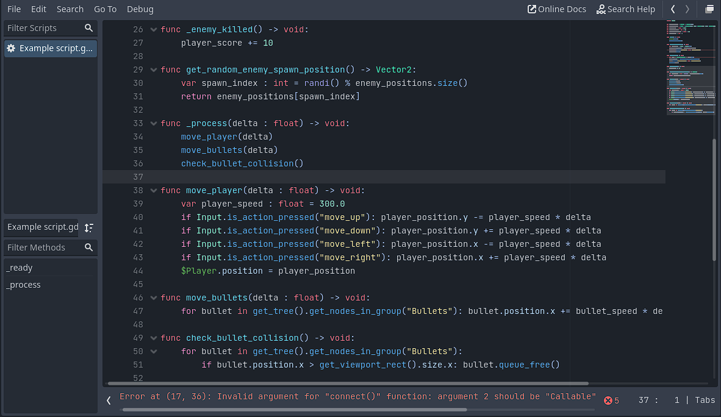Open the Online Docs
This screenshot has width=721, height=417.
pyautogui.click(x=556, y=9)
